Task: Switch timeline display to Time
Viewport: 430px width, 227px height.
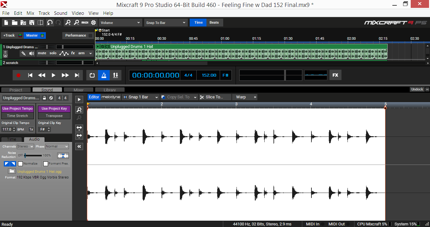Action: (x=199, y=22)
